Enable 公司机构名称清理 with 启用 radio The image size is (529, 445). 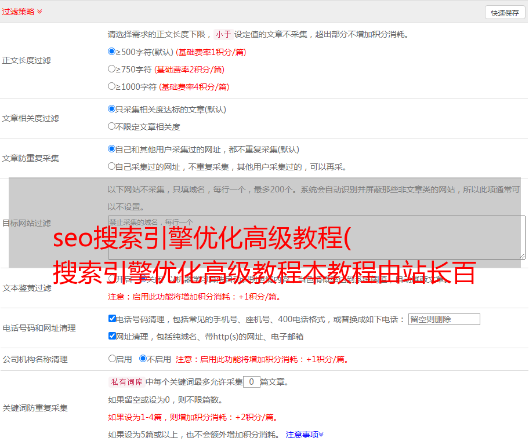(x=113, y=359)
